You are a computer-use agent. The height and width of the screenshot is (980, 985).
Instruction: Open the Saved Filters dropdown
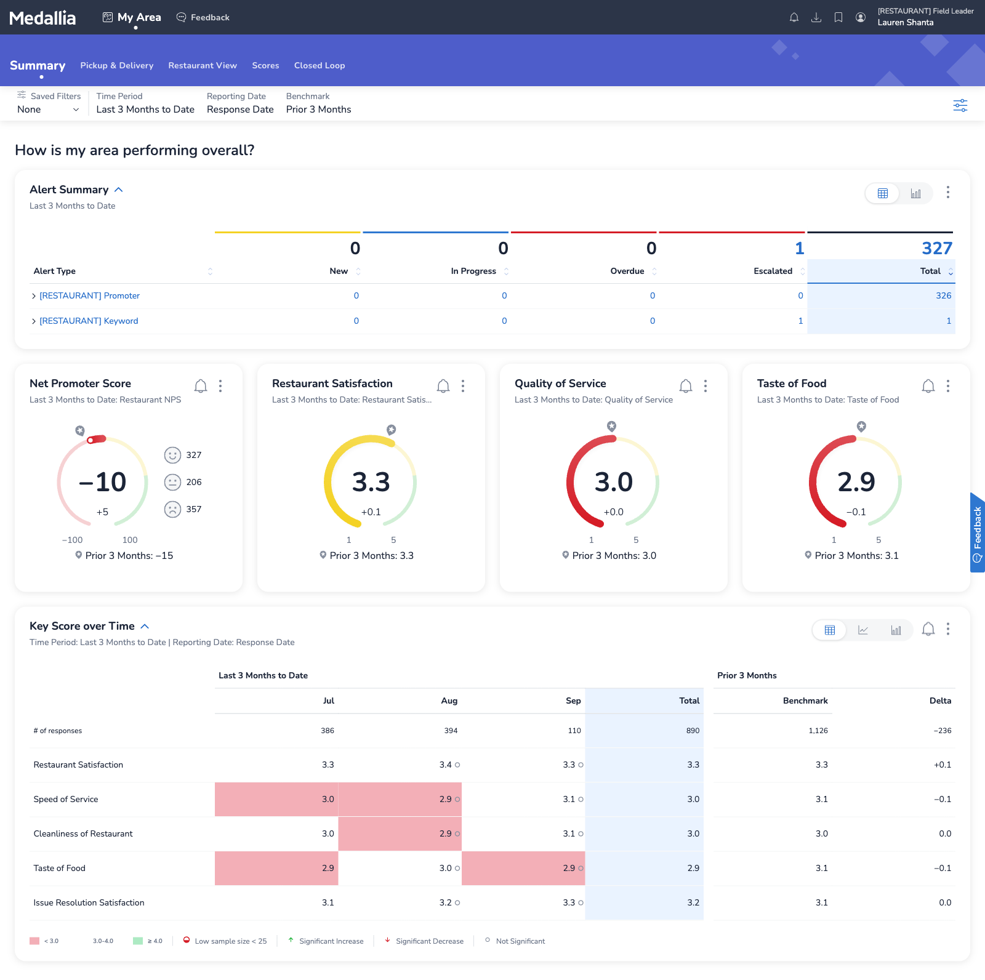click(x=48, y=110)
